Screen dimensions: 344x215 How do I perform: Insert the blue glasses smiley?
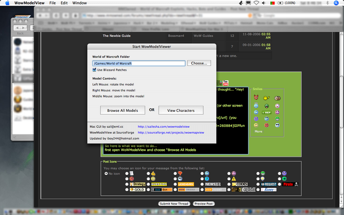tap(267, 119)
